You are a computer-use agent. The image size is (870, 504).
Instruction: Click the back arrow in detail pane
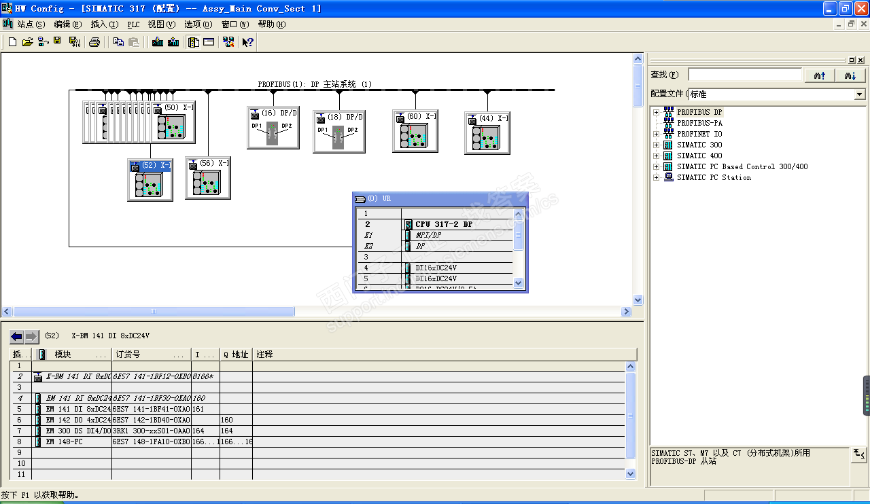[x=16, y=336]
